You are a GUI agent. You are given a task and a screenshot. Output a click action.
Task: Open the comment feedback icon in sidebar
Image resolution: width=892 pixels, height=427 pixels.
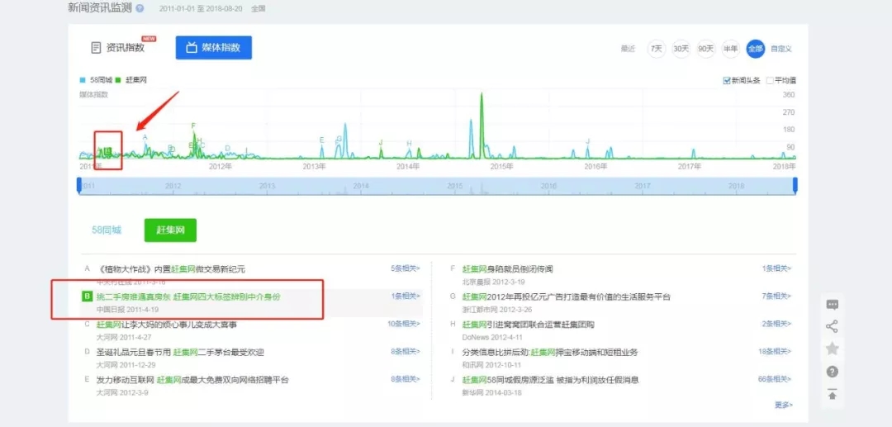(x=832, y=305)
